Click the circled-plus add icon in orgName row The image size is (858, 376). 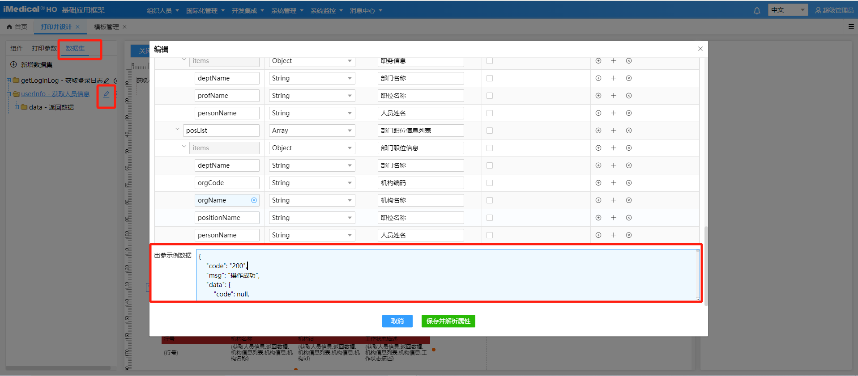(598, 200)
